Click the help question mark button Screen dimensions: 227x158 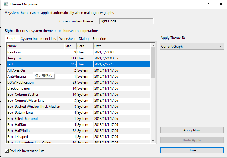point(208,4)
